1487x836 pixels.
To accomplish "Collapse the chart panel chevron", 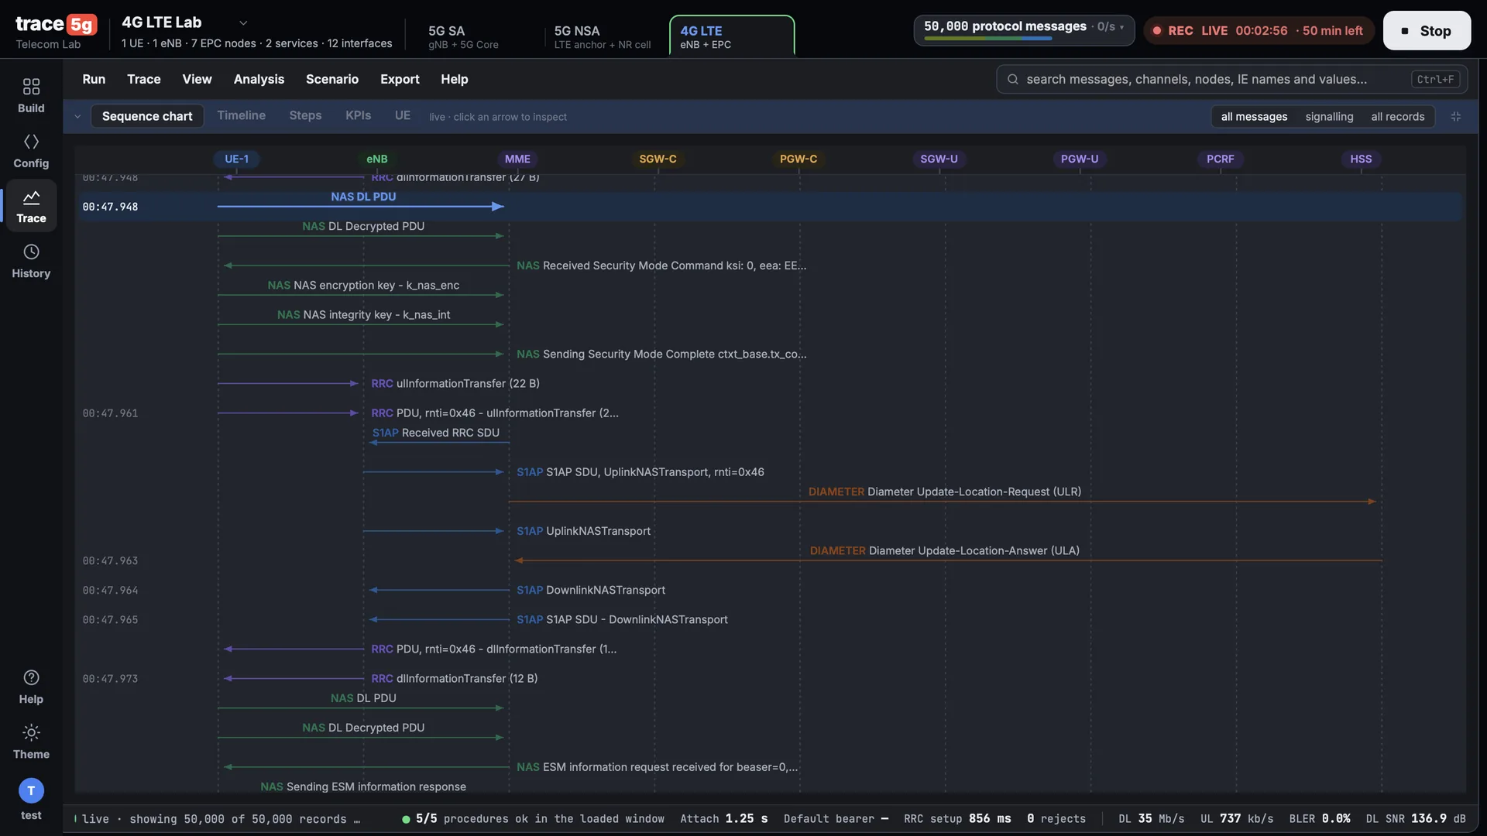I will click(x=77, y=116).
